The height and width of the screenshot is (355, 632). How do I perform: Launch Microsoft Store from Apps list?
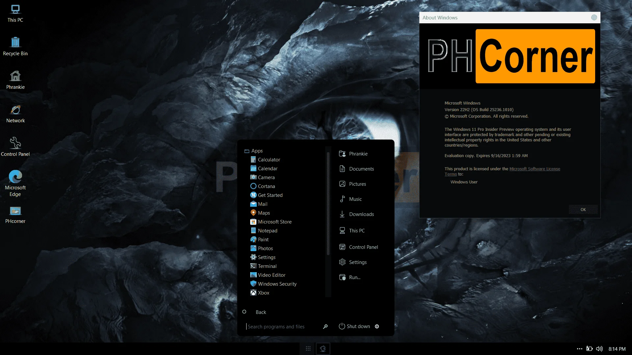click(271, 222)
